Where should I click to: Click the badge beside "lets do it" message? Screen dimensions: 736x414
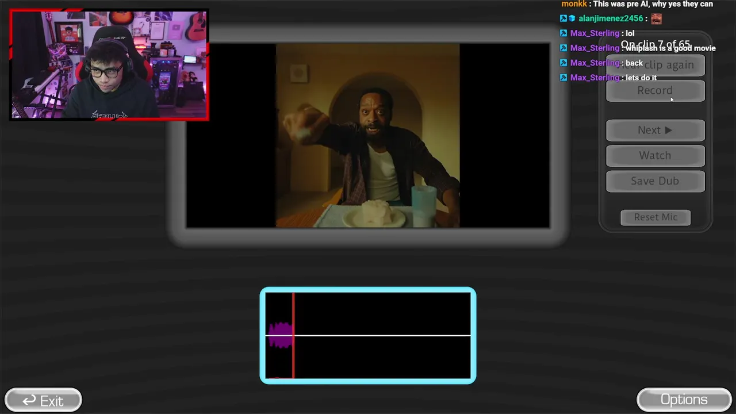(x=563, y=78)
